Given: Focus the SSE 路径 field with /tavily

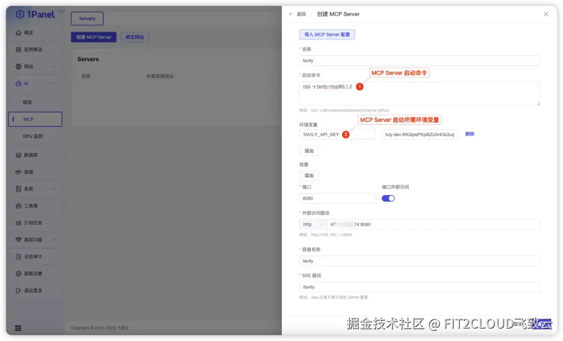Looking at the screenshot, I should pos(419,287).
